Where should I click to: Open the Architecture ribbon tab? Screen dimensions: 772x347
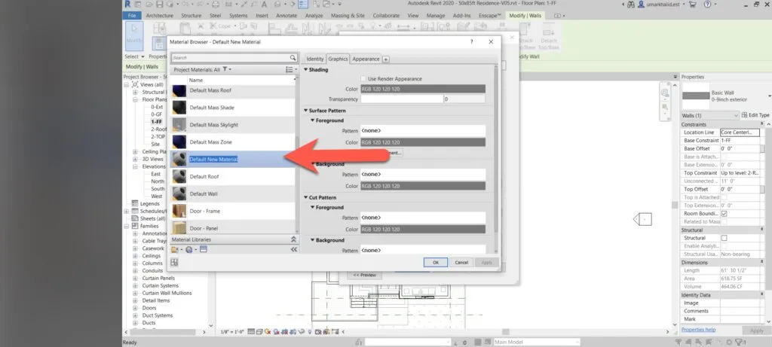[x=160, y=16]
